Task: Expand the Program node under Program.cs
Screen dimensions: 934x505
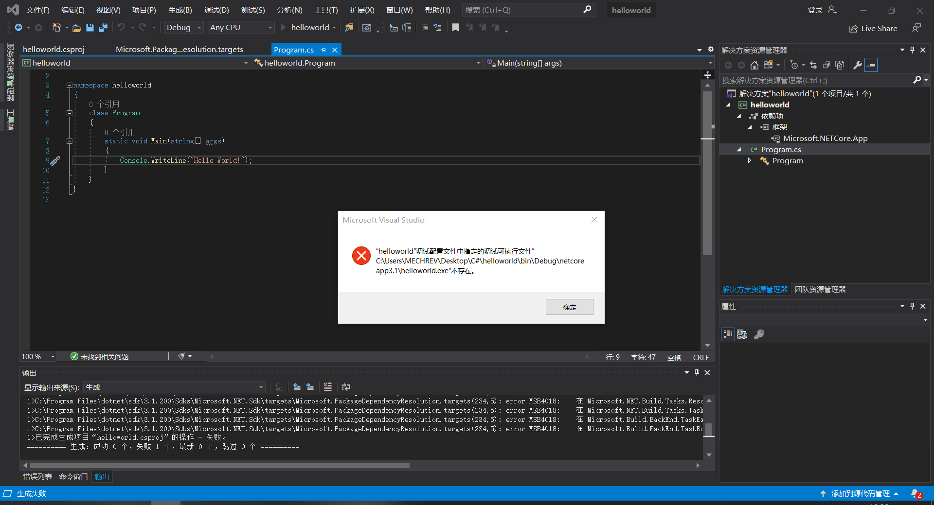Action: point(750,161)
